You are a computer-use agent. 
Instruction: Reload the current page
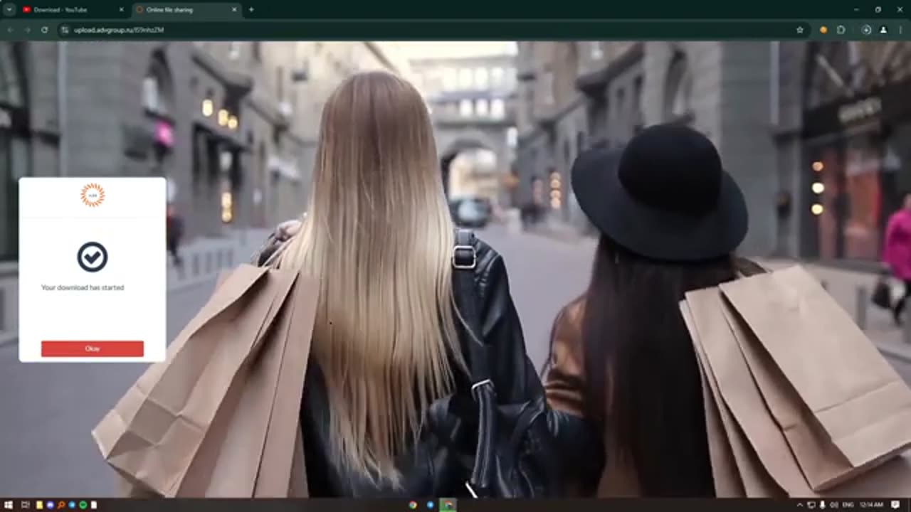[x=44, y=30]
